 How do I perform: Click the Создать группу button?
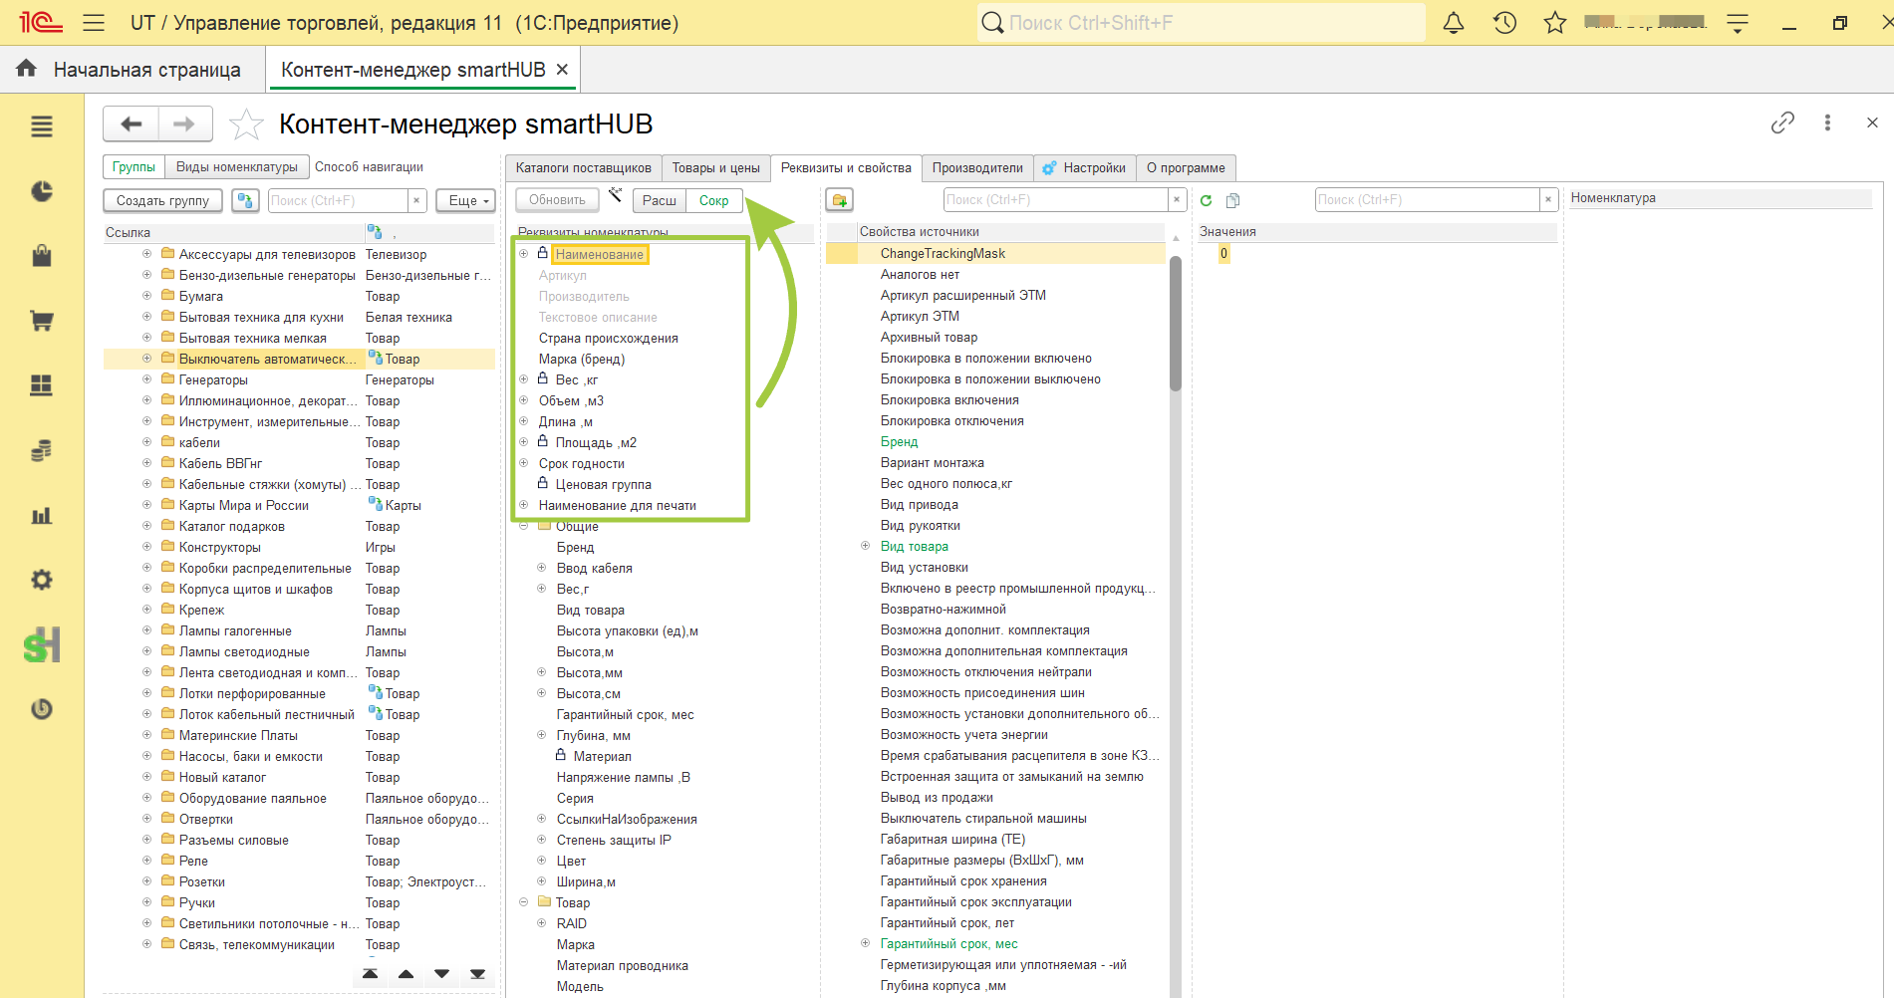162,200
